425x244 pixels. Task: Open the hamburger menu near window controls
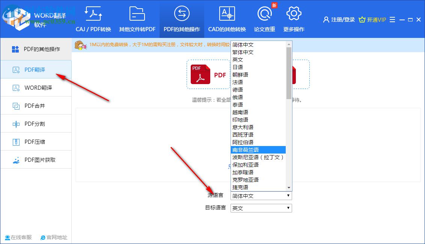point(392,19)
